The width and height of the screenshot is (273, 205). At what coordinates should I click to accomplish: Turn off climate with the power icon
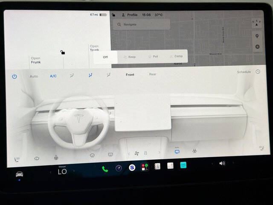[15, 76]
